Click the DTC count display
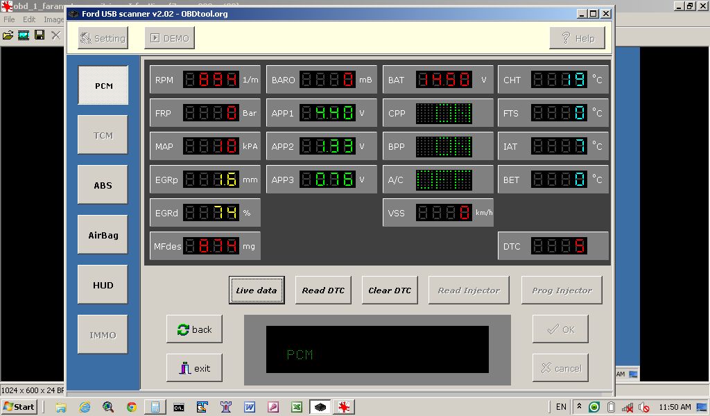 pyautogui.click(x=559, y=246)
